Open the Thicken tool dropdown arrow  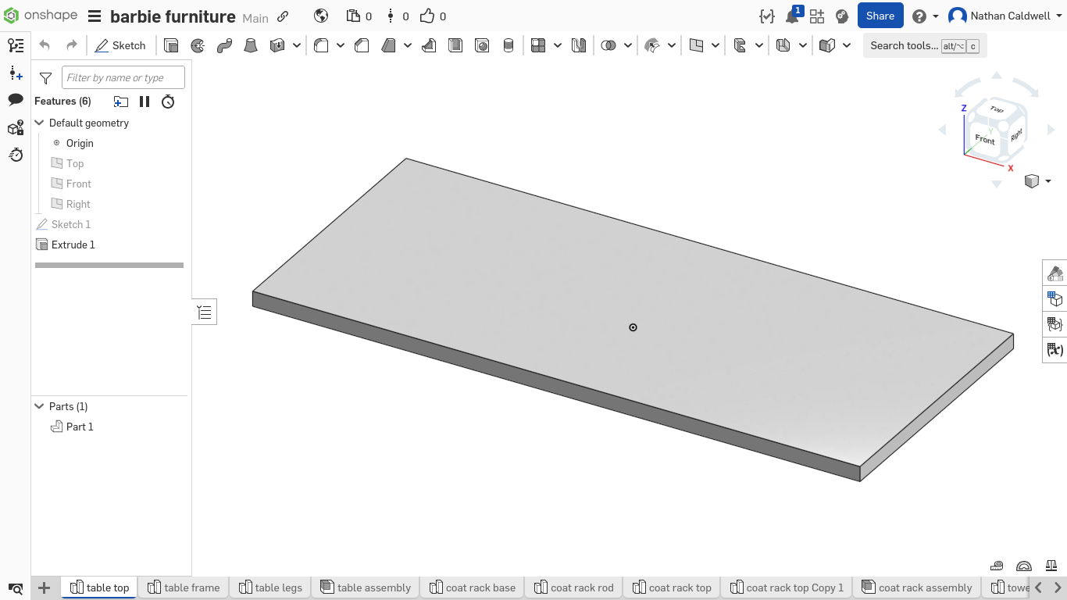[297, 46]
